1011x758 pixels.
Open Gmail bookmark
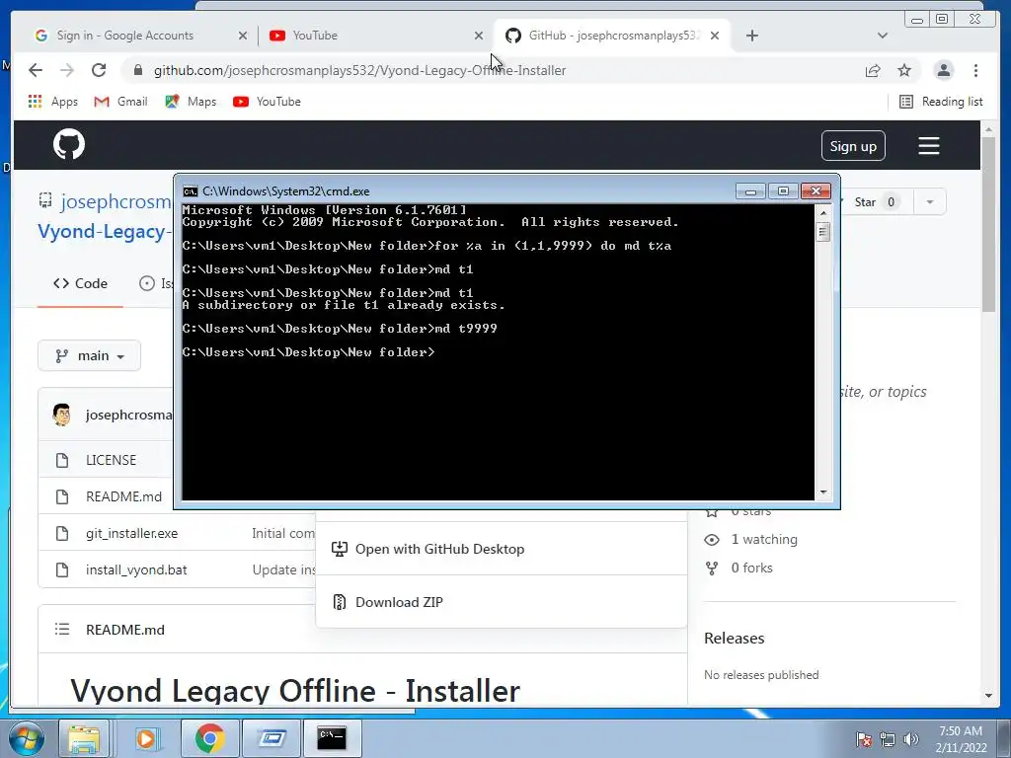coord(120,102)
